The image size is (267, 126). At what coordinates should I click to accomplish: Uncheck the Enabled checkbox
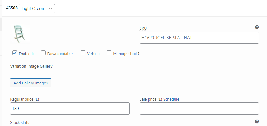15,53
